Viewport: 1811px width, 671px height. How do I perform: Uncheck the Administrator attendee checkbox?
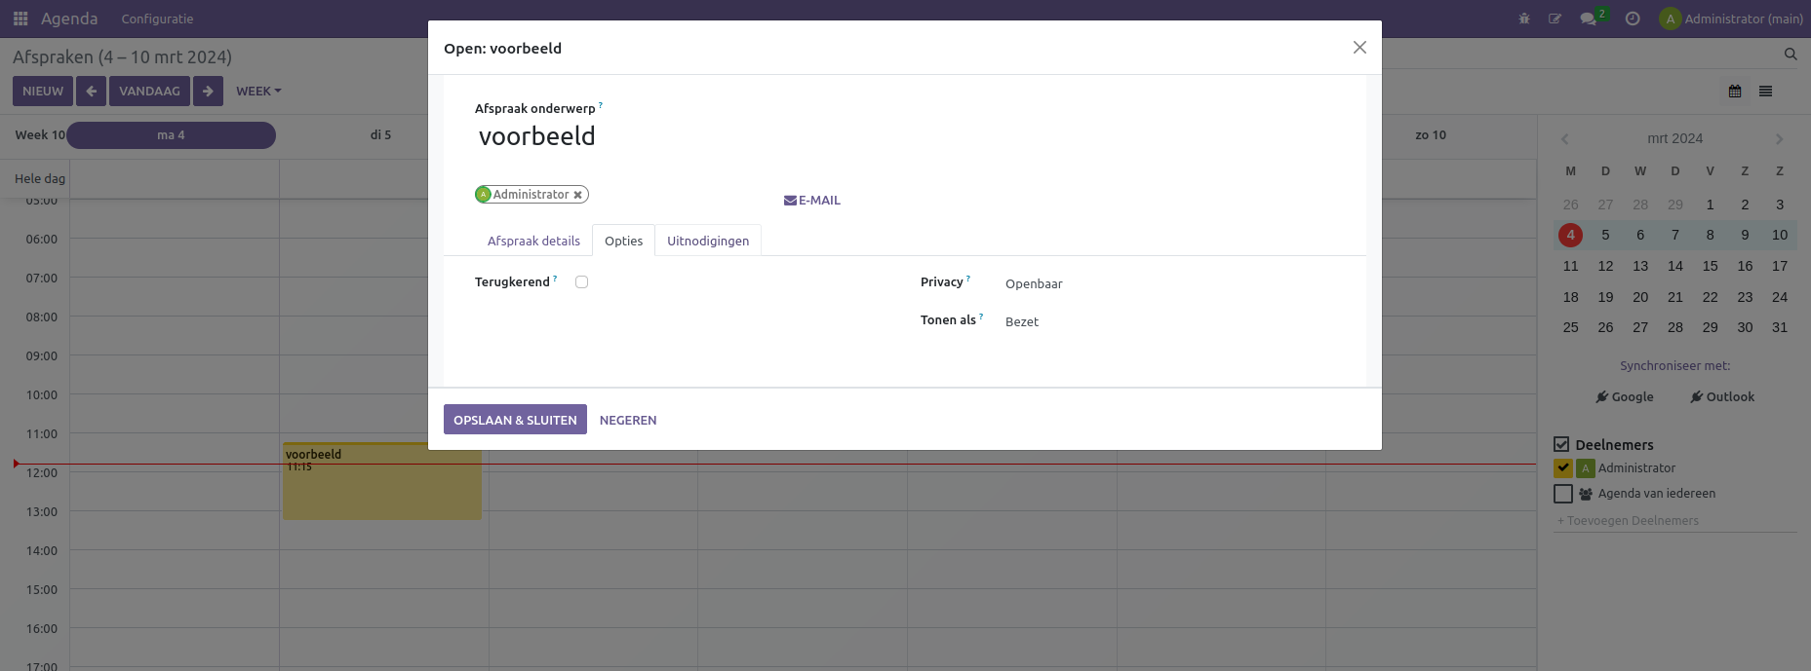point(1563,468)
